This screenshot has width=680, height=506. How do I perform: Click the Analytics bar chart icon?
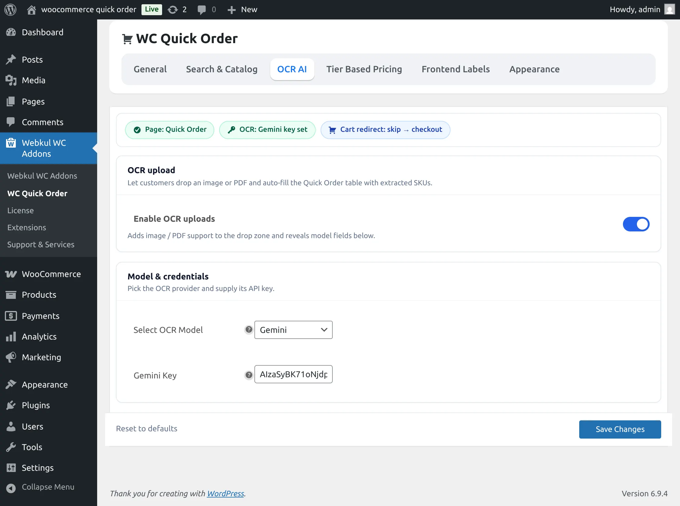click(x=11, y=337)
